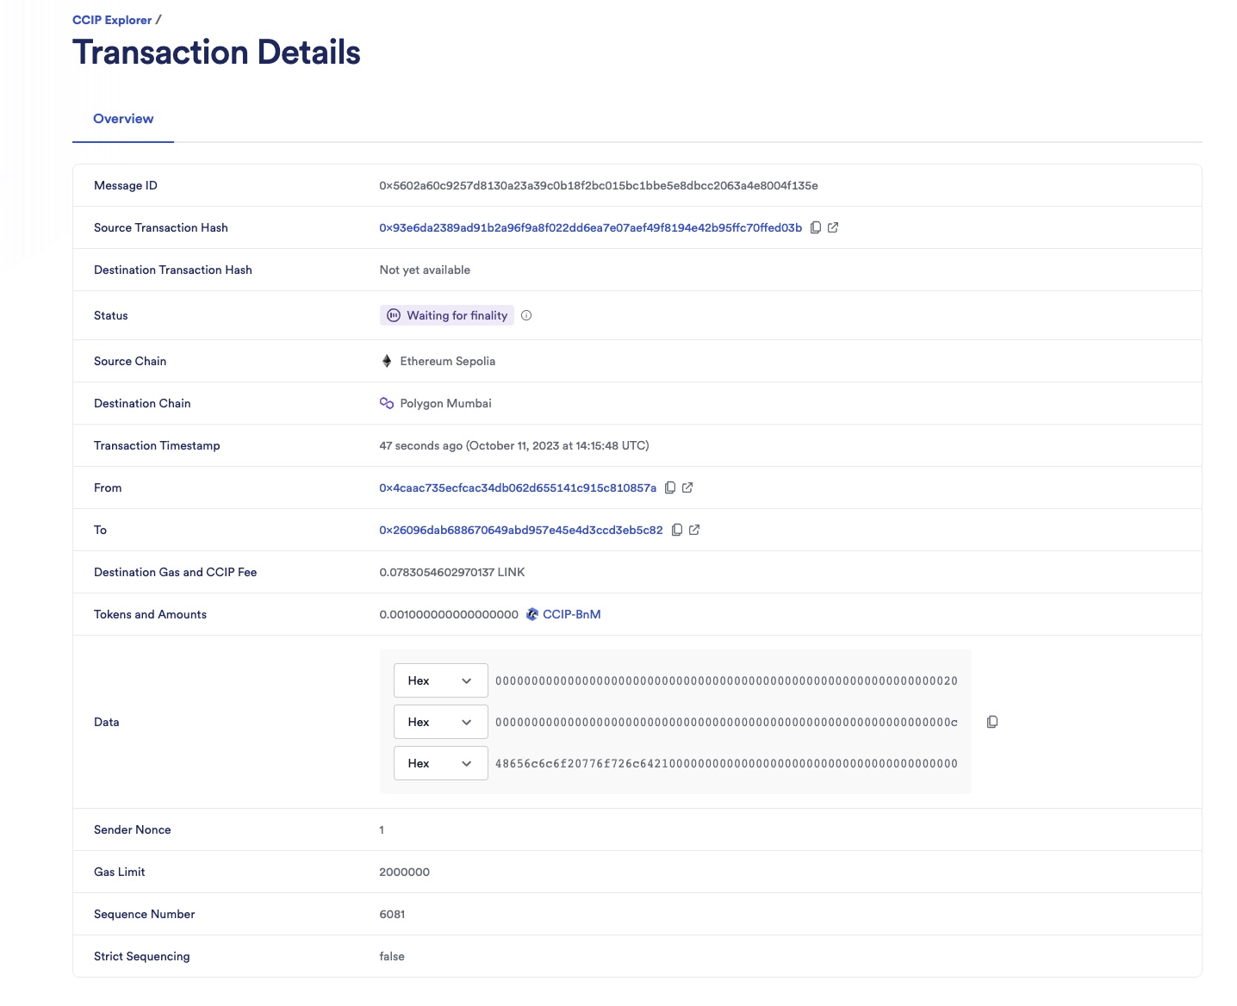Image resolution: width=1237 pixels, height=1006 pixels.
Task: Click the 'Source Transaction Hash' label
Action: coord(161,228)
